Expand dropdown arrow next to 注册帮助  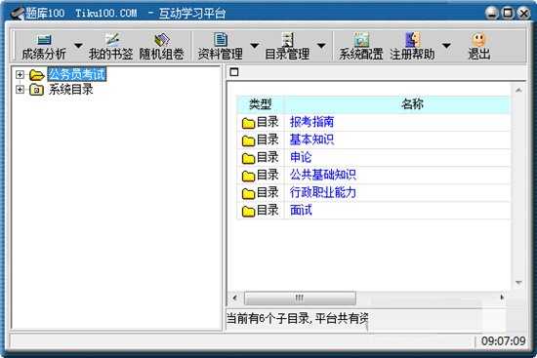click(x=446, y=45)
